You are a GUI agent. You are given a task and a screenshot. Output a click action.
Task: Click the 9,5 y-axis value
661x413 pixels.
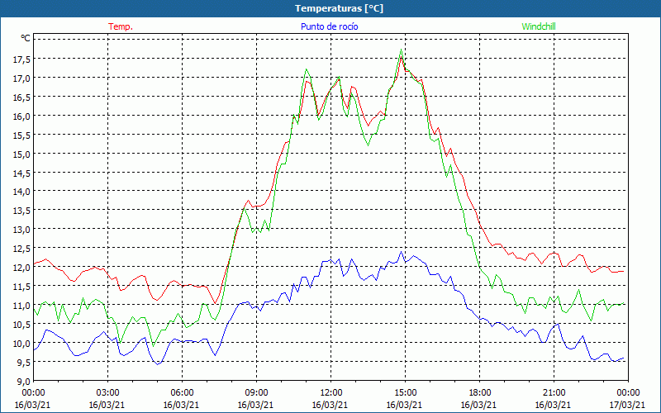[x=24, y=363]
